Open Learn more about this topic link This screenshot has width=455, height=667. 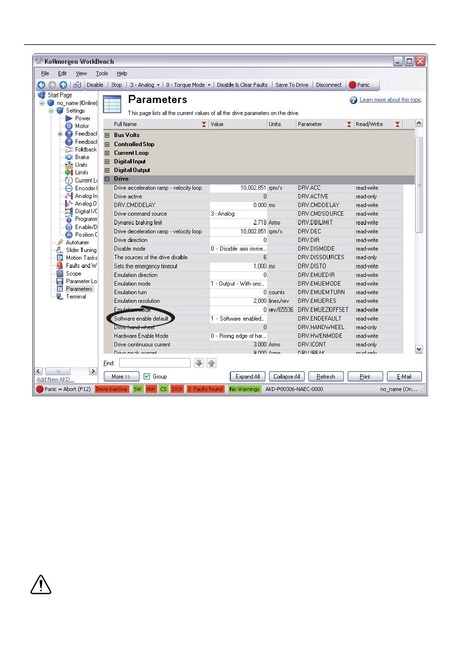click(x=390, y=100)
